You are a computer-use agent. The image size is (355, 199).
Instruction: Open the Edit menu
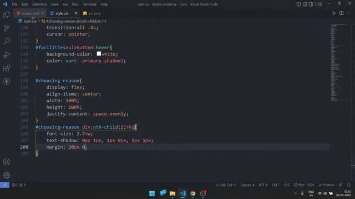pos(24,4)
